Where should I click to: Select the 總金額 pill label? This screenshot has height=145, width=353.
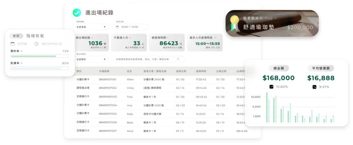[279, 68]
